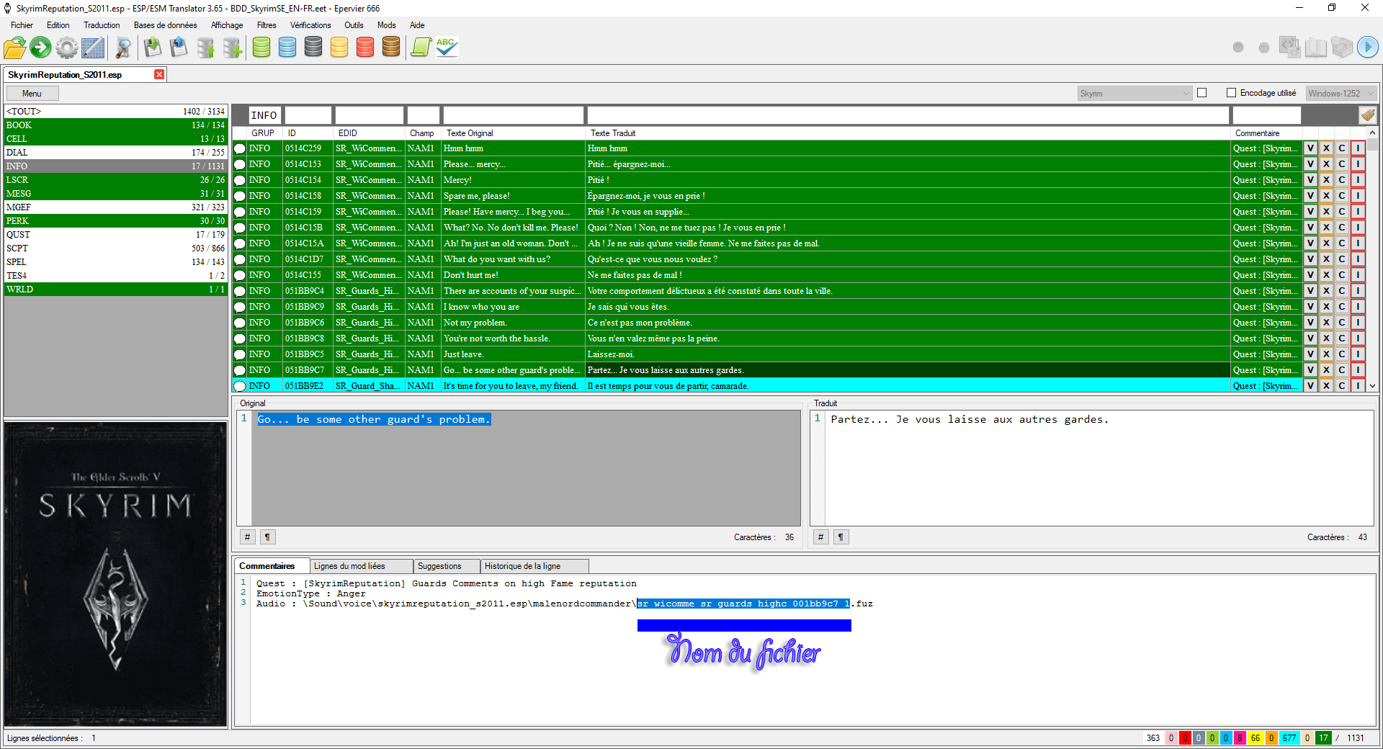Open the Skyrim game dropdown
The height and width of the screenshot is (749, 1383).
point(1134,94)
